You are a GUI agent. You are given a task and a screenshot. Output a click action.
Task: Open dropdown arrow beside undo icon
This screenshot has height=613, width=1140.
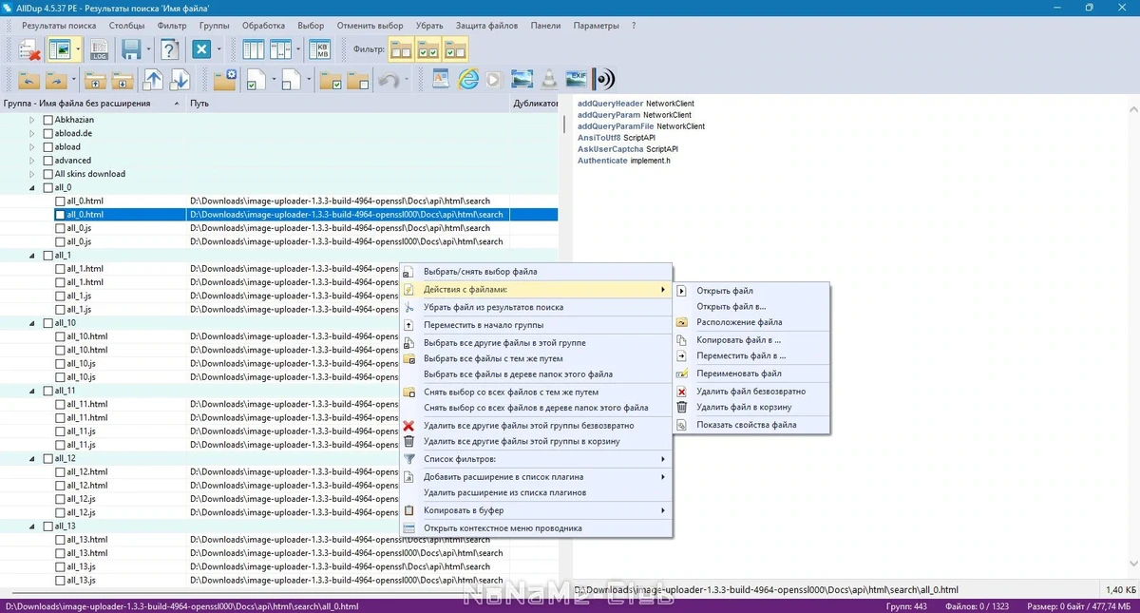click(406, 81)
